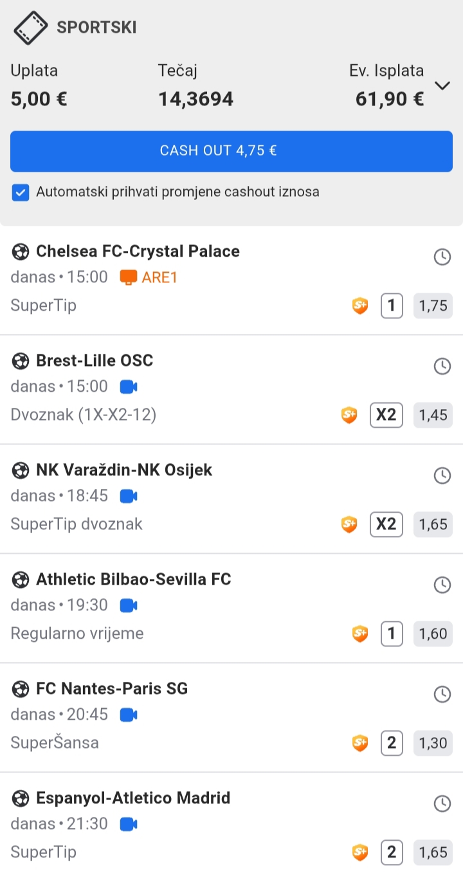The height and width of the screenshot is (887, 463).
Task: Expand payout details chevron near Ev. Isplata
Action: (442, 86)
